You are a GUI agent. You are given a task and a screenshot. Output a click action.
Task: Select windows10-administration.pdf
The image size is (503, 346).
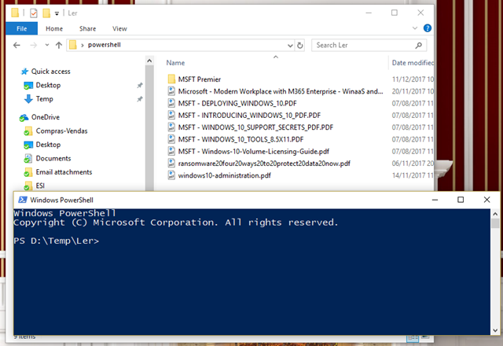pos(224,175)
